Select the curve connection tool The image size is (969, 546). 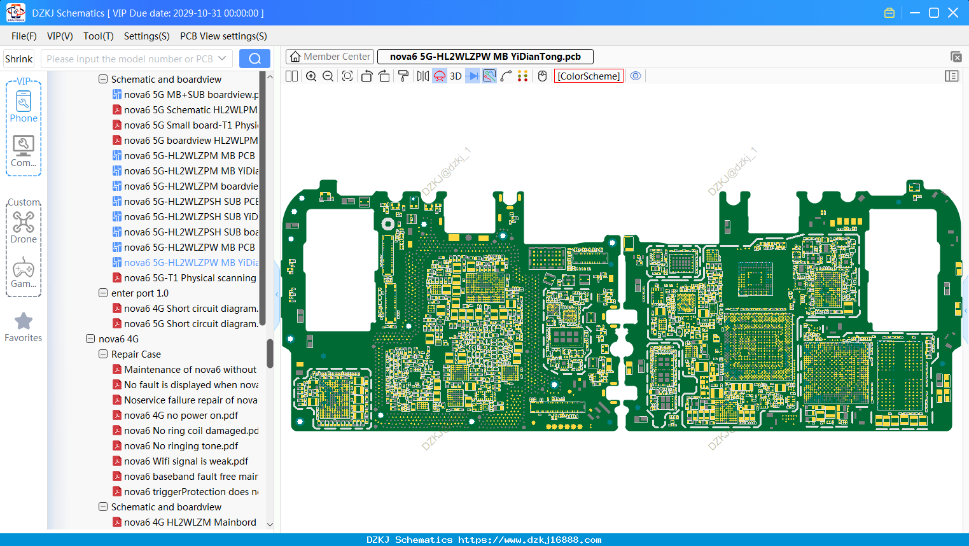click(x=506, y=76)
